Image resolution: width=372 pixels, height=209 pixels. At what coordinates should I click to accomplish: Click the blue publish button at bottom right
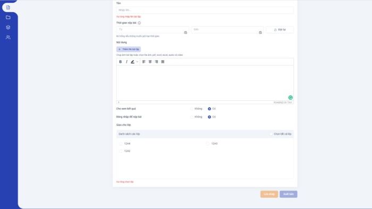(x=288, y=194)
